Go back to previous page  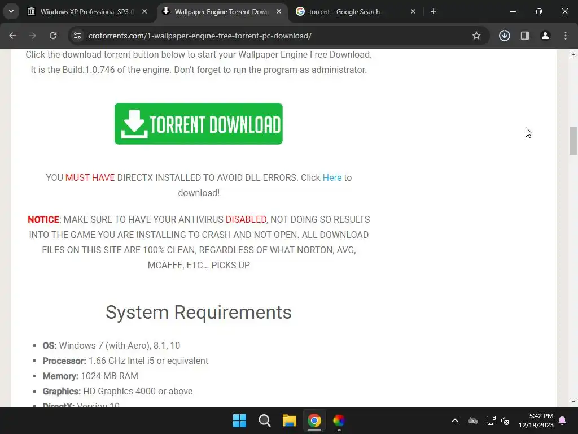12,36
